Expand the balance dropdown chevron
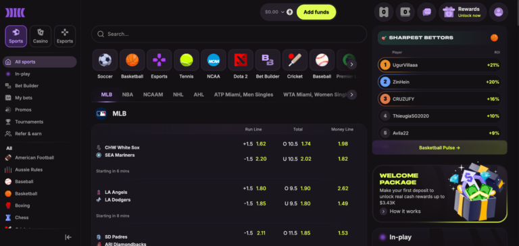 click(x=282, y=12)
